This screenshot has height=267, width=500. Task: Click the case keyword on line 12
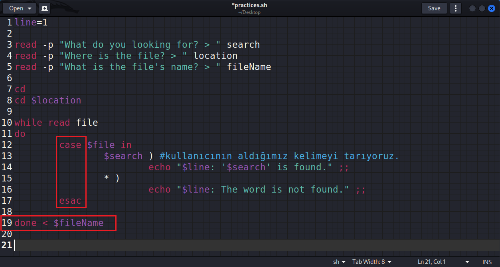[x=70, y=145]
